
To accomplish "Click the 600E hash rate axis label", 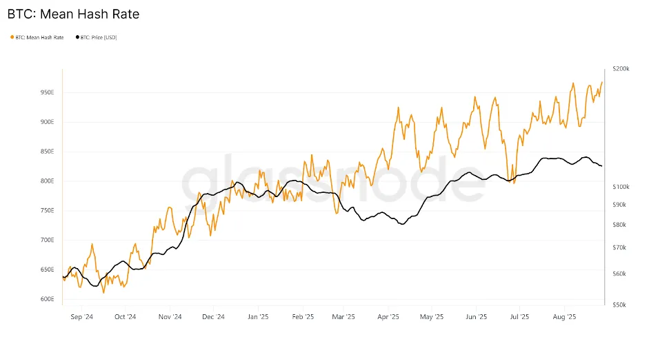I will [46, 299].
